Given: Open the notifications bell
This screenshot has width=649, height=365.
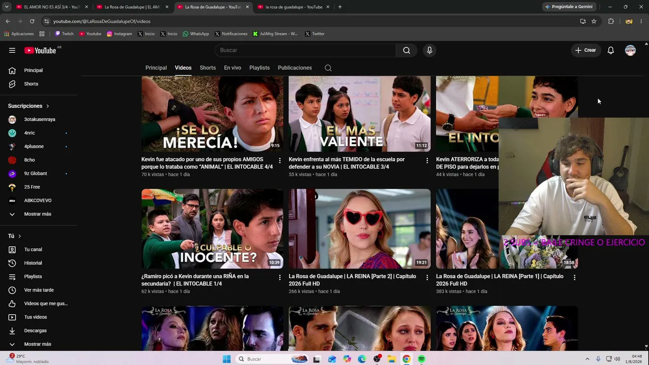Looking at the screenshot, I should point(611,50).
